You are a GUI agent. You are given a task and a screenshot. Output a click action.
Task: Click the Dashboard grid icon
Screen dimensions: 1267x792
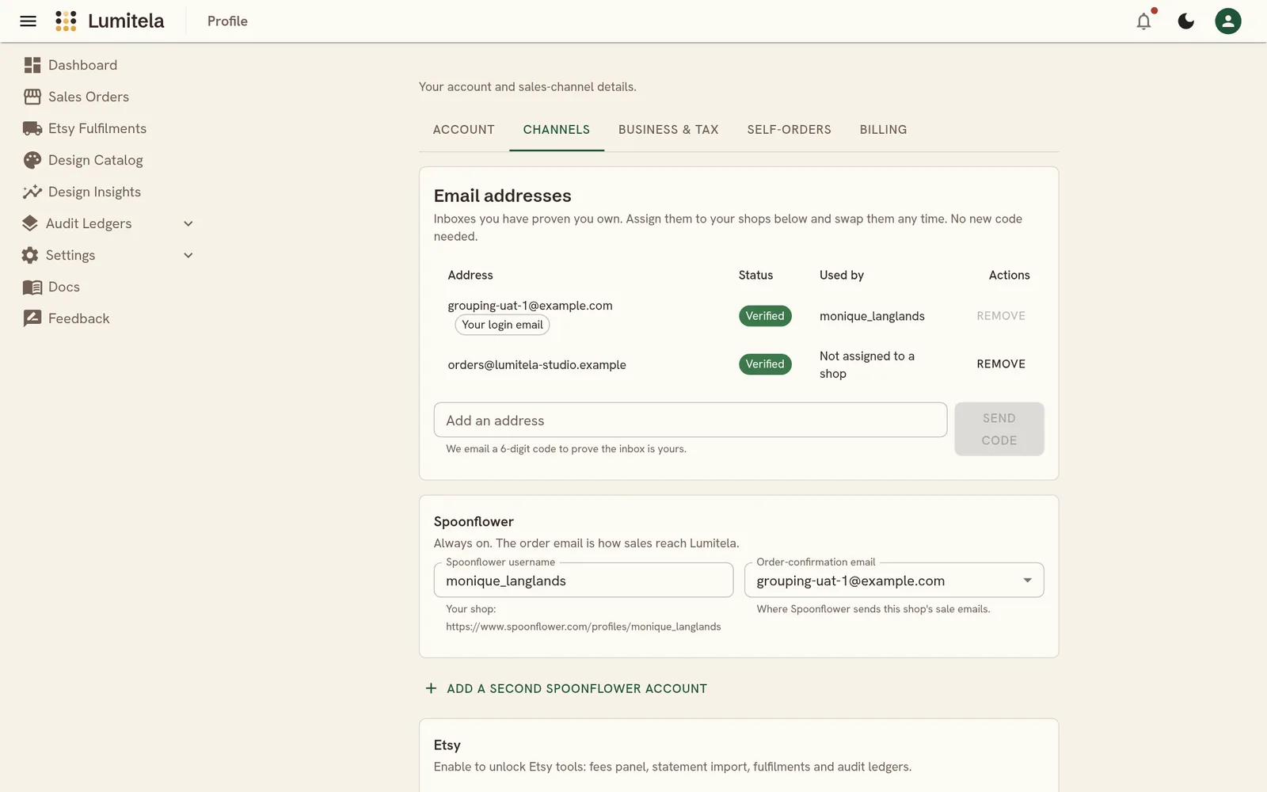(x=32, y=65)
